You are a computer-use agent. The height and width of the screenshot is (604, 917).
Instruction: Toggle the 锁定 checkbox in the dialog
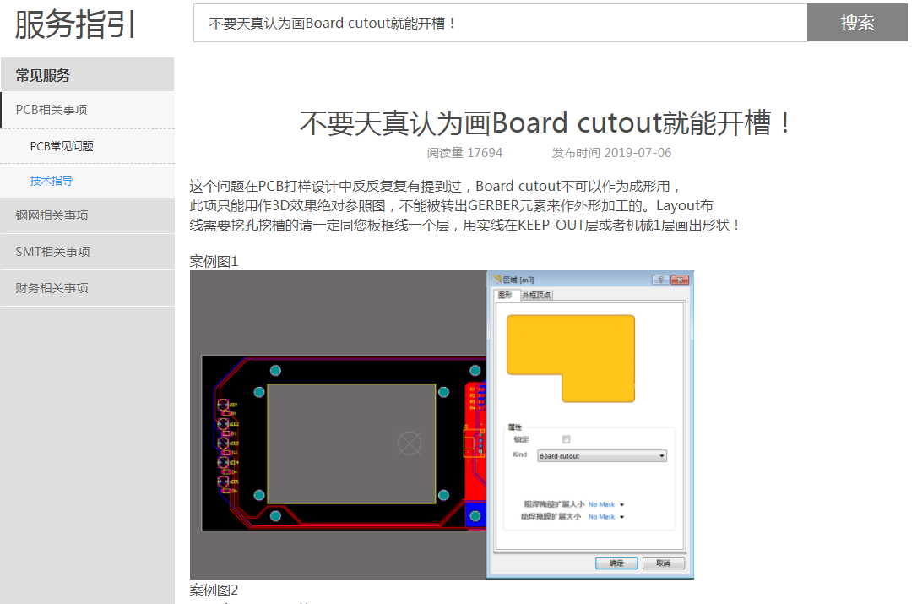pyautogui.click(x=566, y=439)
